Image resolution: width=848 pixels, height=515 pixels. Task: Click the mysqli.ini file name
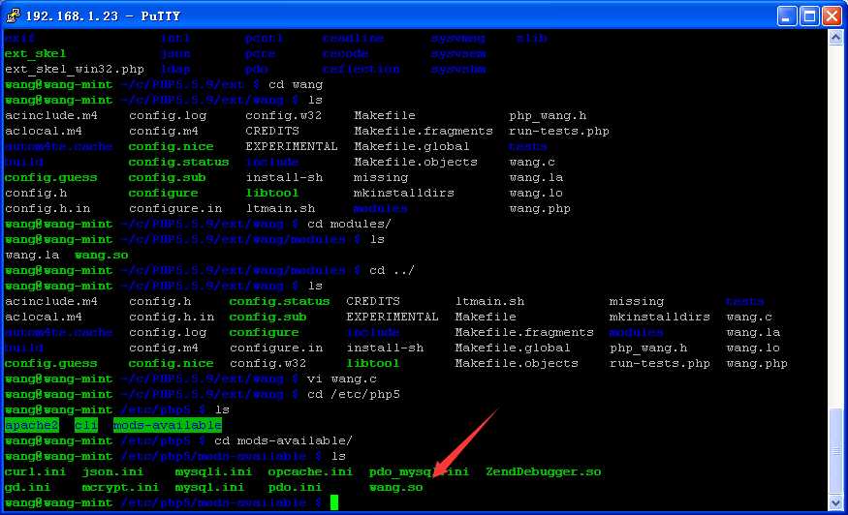coord(213,471)
